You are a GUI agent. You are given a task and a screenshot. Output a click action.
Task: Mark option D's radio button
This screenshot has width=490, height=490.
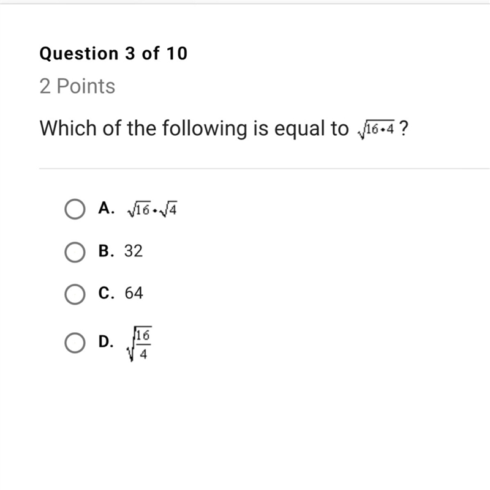[75, 343]
